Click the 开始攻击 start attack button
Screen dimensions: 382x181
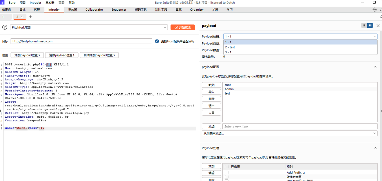tap(183, 27)
